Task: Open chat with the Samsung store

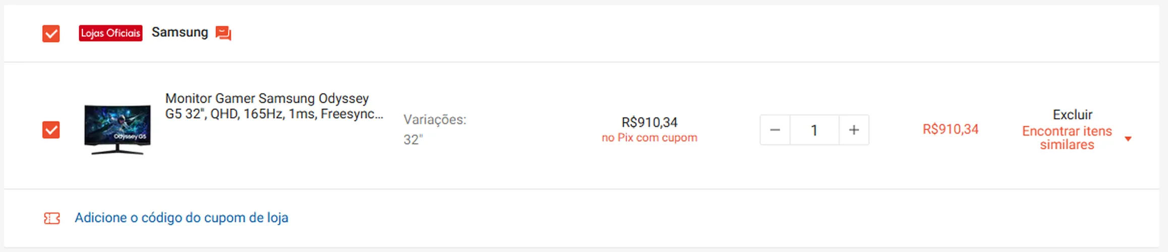Action: 223,33
